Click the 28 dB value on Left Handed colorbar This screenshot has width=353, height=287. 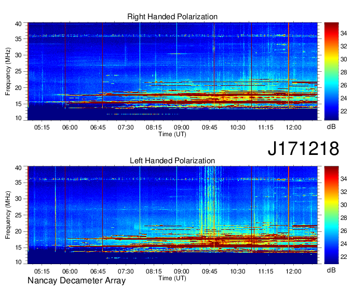344,218
